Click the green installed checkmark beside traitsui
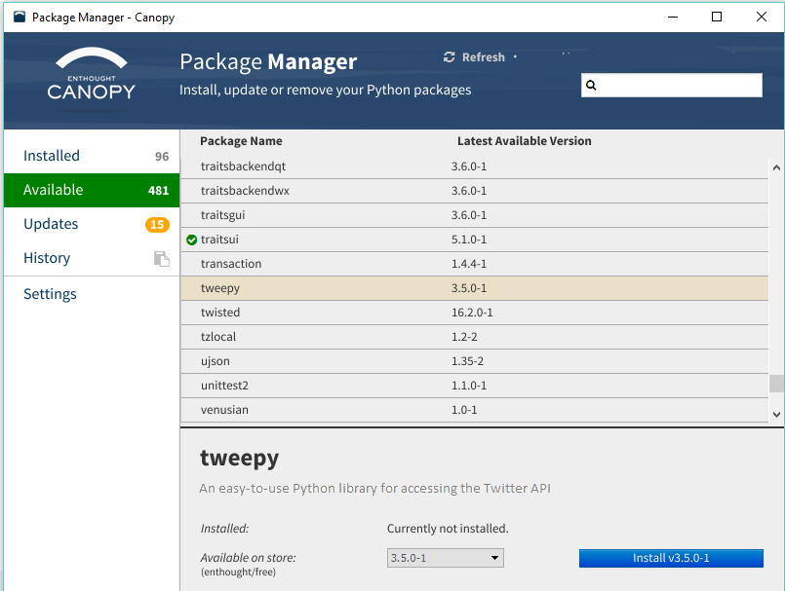Viewport: 785px width, 591px height. (191, 240)
